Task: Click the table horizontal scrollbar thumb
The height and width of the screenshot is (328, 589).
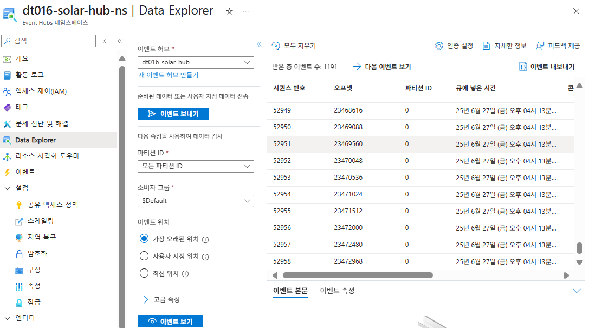Action: [x=358, y=275]
